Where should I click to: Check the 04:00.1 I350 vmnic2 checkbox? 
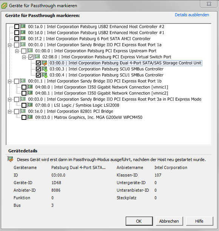[x=24, y=93]
